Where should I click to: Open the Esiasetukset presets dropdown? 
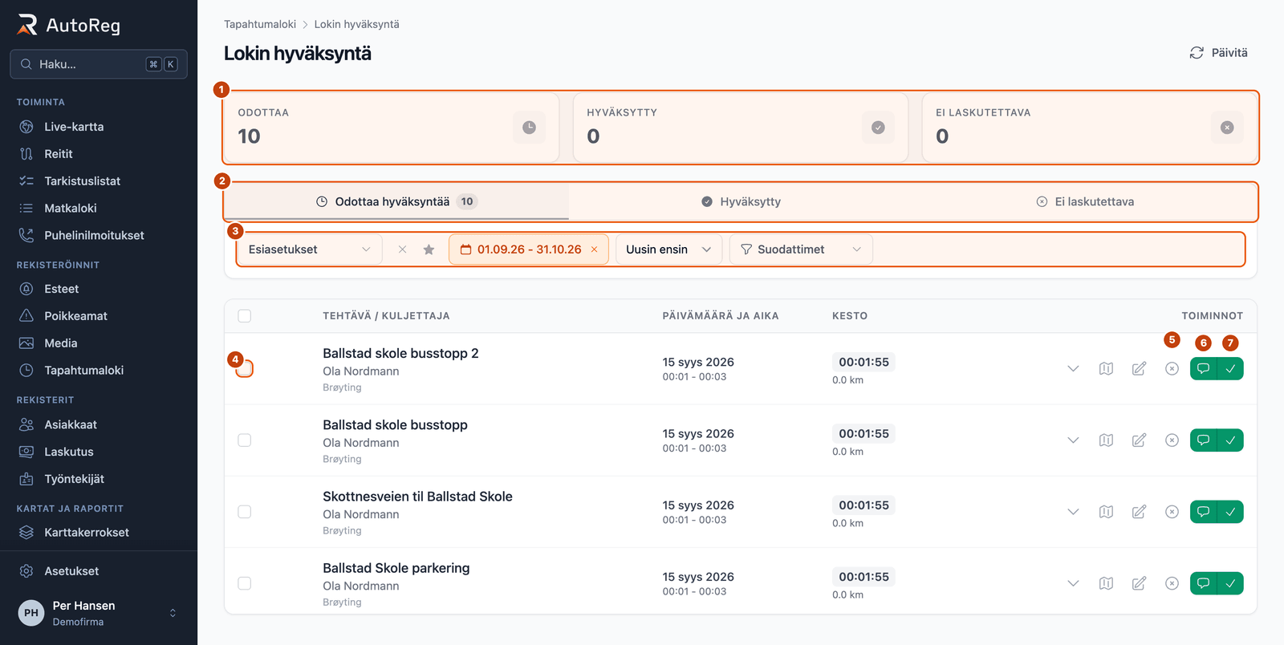[310, 249]
